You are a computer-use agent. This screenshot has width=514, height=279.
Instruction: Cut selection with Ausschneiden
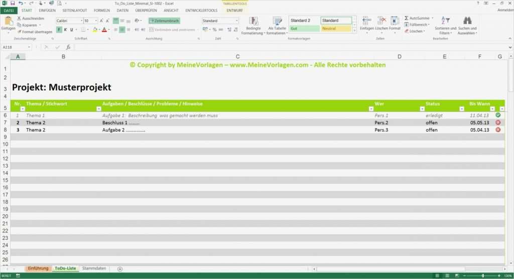click(31, 19)
